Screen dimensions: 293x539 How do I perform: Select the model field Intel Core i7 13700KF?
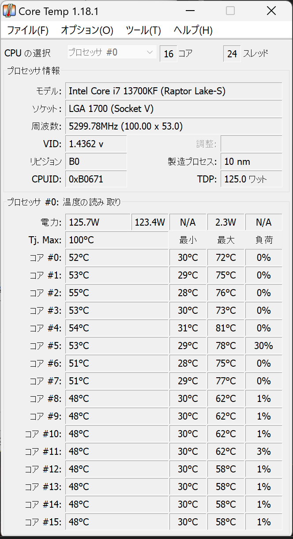(x=173, y=91)
